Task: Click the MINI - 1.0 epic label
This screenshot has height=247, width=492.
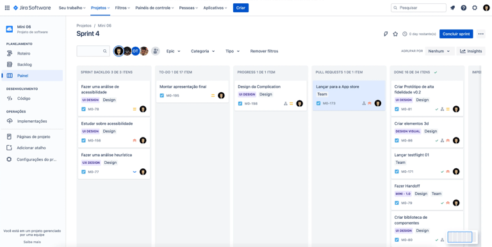Action: 403,194
